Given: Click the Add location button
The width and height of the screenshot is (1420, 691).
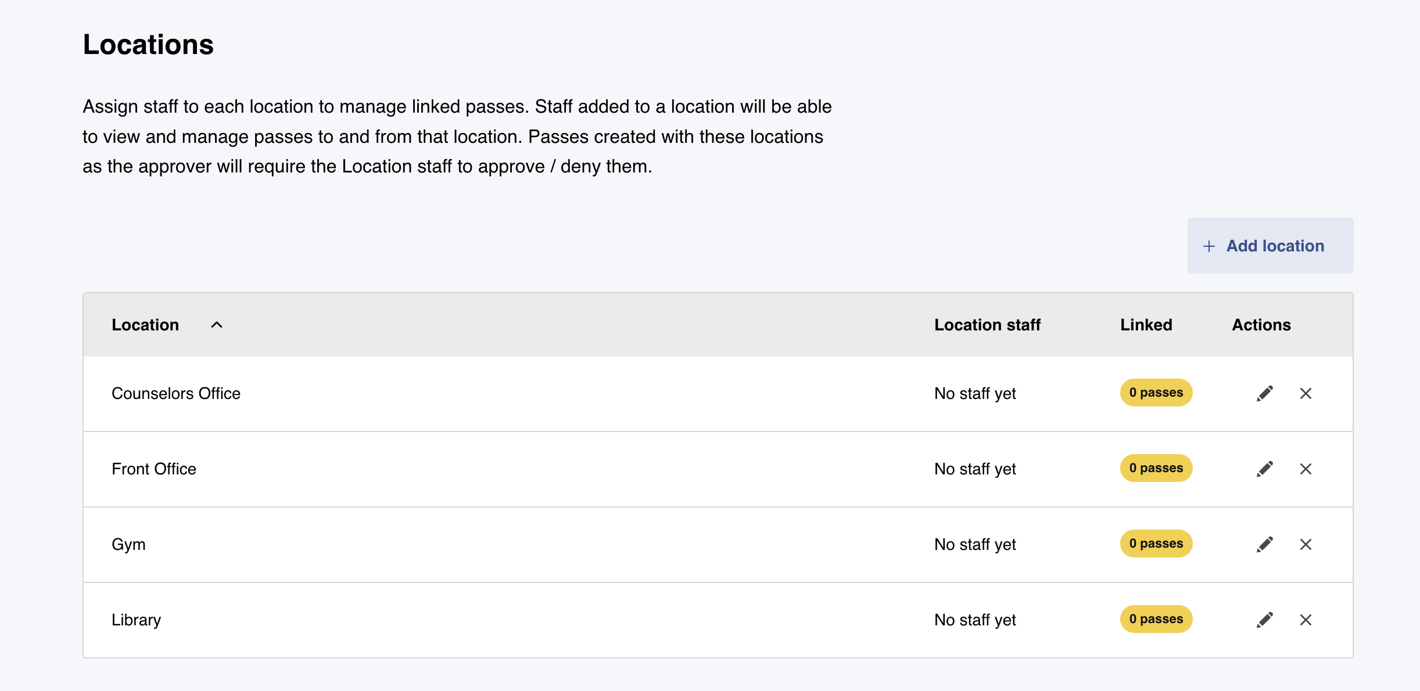Looking at the screenshot, I should coord(1270,246).
